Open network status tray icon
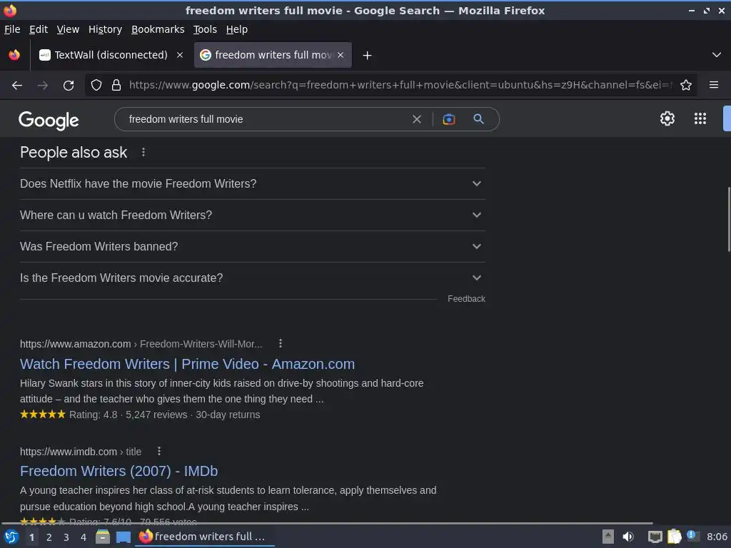731x548 pixels. [655, 537]
